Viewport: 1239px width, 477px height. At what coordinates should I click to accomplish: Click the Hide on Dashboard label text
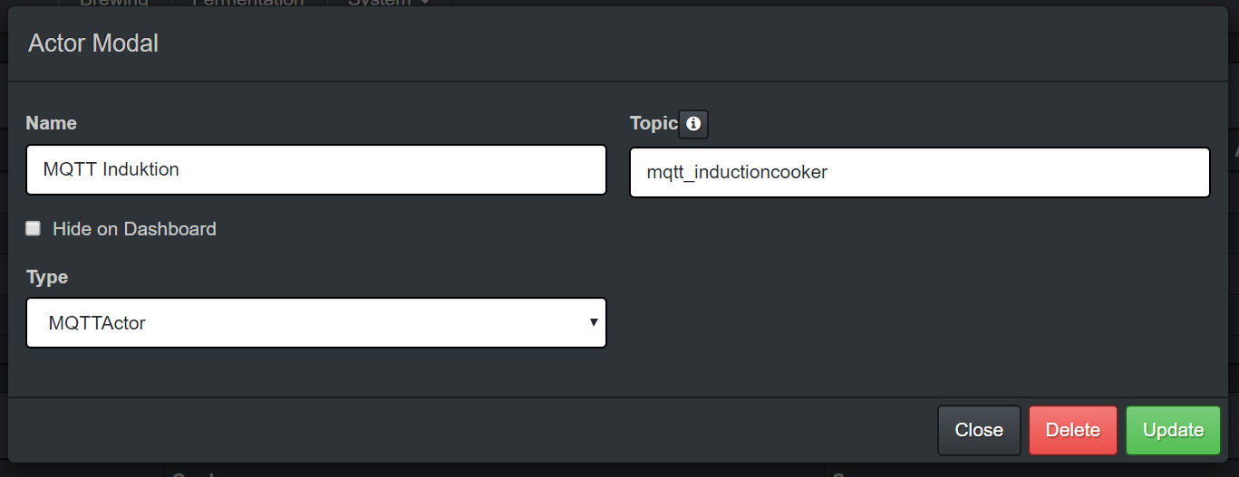click(x=134, y=229)
